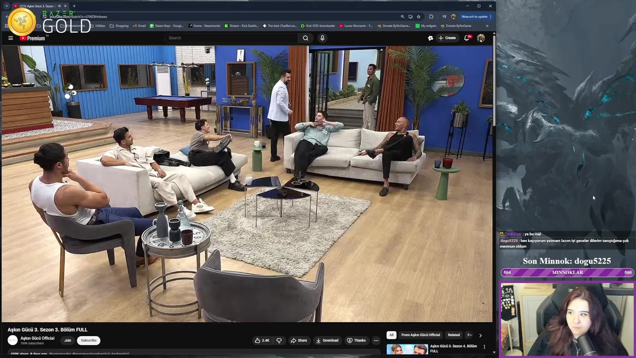The height and width of the screenshot is (358, 636).
Task: Open The best ChatBot bookmark
Action: click(279, 26)
